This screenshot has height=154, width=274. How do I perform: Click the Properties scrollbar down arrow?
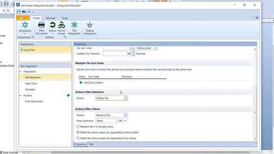pyautogui.click(x=255, y=139)
